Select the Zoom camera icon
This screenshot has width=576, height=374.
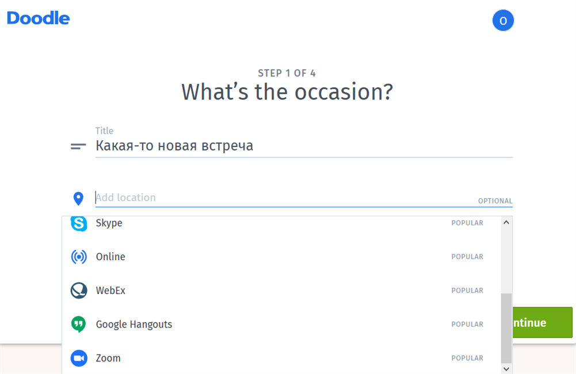pyautogui.click(x=78, y=358)
